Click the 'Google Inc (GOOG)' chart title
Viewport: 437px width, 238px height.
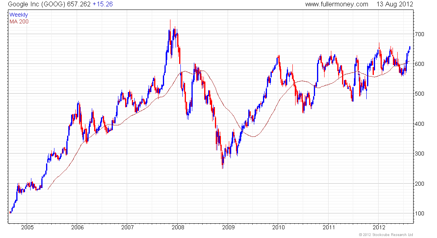coord(37,4)
